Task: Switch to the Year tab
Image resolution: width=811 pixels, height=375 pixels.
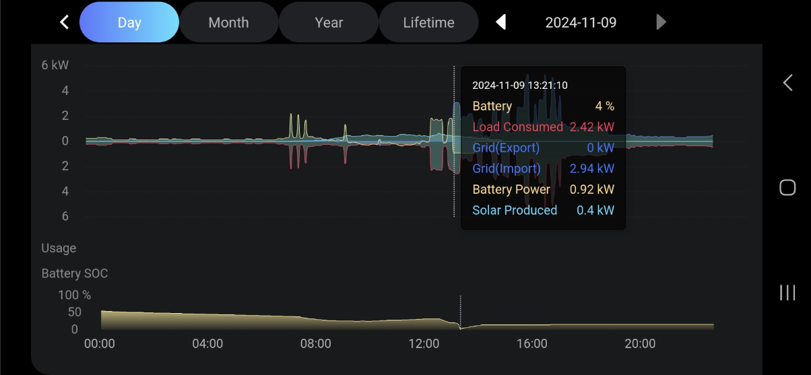Action: pyautogui.click(x=329, y=22)
